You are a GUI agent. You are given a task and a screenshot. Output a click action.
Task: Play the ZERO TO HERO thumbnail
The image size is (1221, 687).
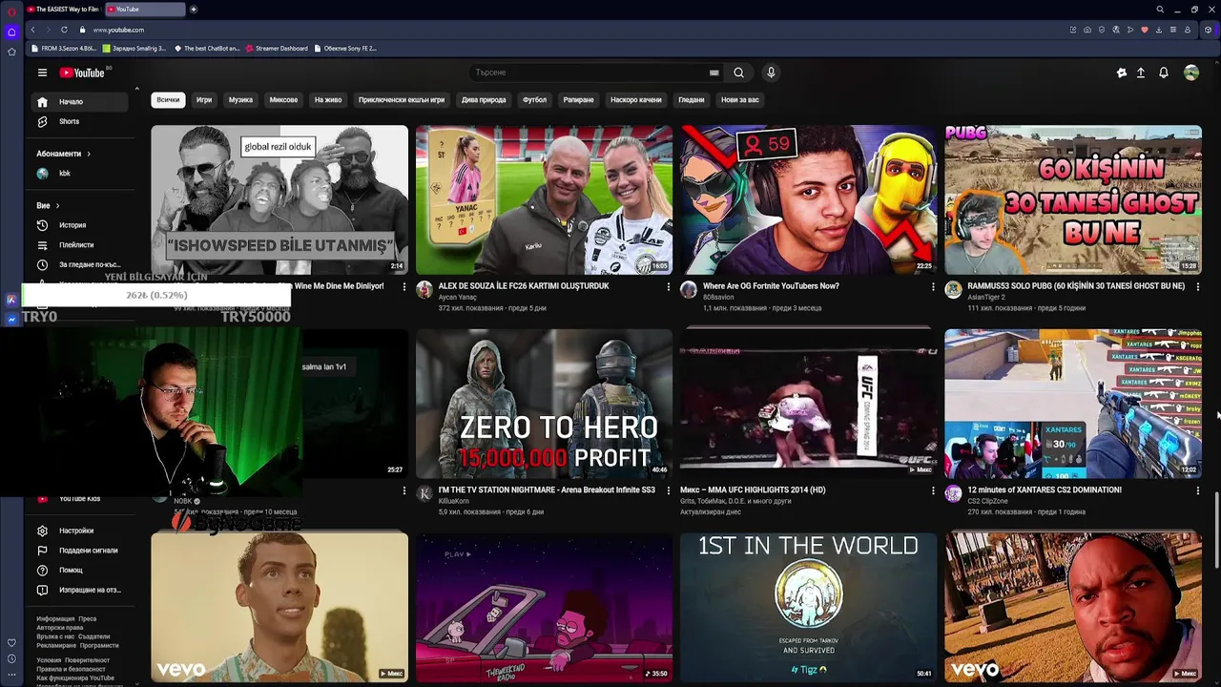[544, 403]
